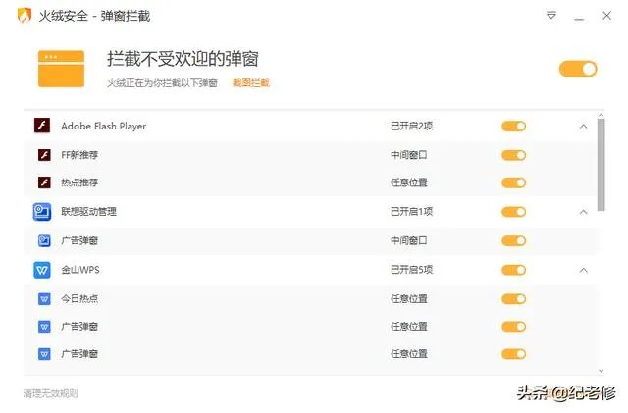
Task: Select the Flash icon beside FF新推荐
Action: [44, 155]
